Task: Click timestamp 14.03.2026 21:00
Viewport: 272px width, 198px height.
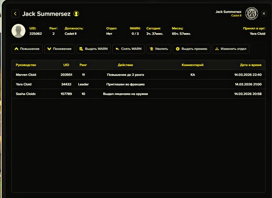Action: point(248,84)
